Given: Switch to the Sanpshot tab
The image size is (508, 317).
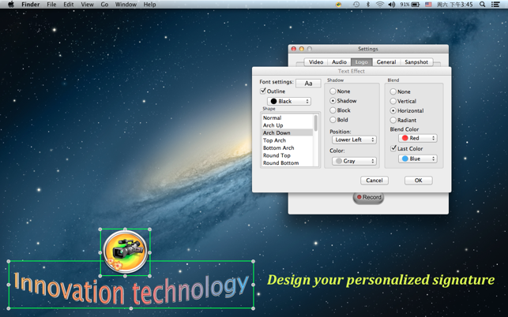Looking at the screenshot, I should pyautogui.click(x=416, y=62).
